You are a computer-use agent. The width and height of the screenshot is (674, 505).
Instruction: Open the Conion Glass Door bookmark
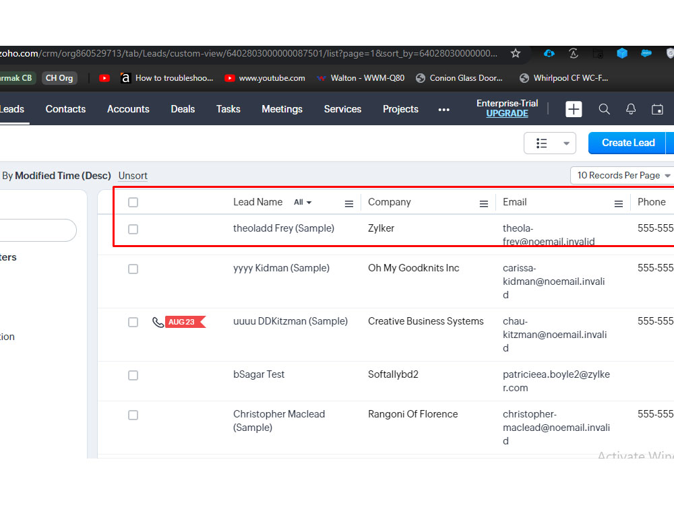[x=459, y=78]
